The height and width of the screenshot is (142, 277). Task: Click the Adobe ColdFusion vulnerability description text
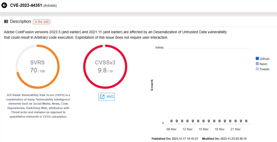(115, 35)
